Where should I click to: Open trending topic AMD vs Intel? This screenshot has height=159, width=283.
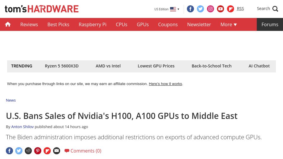[x=108, y=66]
